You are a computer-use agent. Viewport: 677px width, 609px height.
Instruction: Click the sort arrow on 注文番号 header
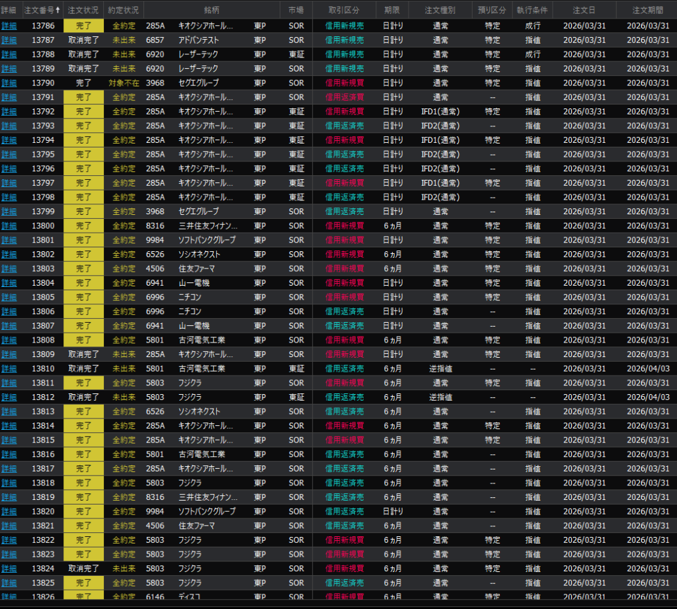[x=57, y=10]
